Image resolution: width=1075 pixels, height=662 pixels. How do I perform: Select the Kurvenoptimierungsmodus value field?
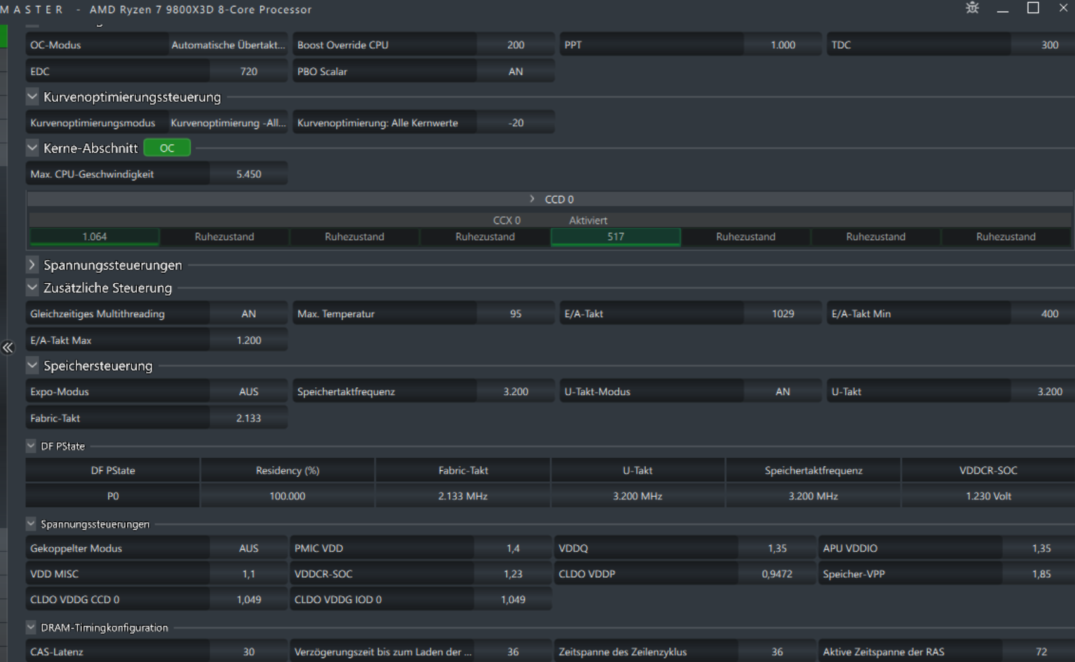pos(228,123)
